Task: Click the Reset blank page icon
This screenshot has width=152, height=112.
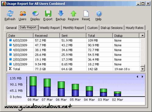Action: [x=86, y=13]
